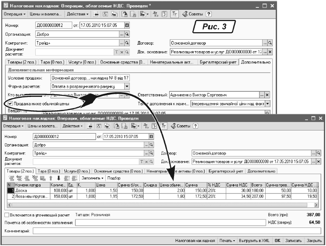Click the move row up arrow in table toolbar
Image resolution: width=326 pixels, height=246 pixels.
click(51, 178)
